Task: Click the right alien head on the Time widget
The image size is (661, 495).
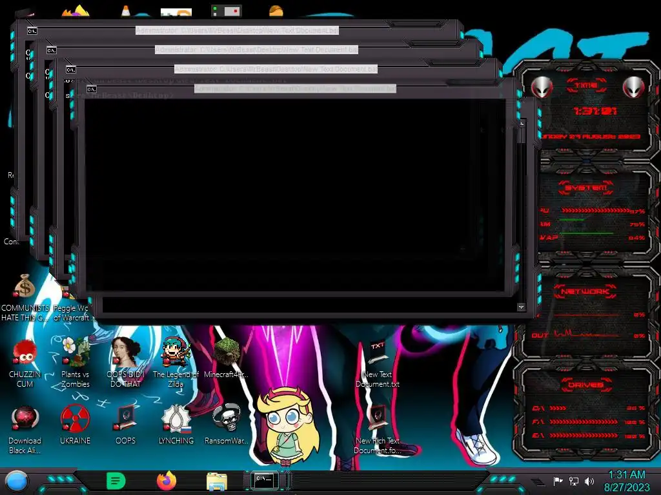Action: [634, 87]
